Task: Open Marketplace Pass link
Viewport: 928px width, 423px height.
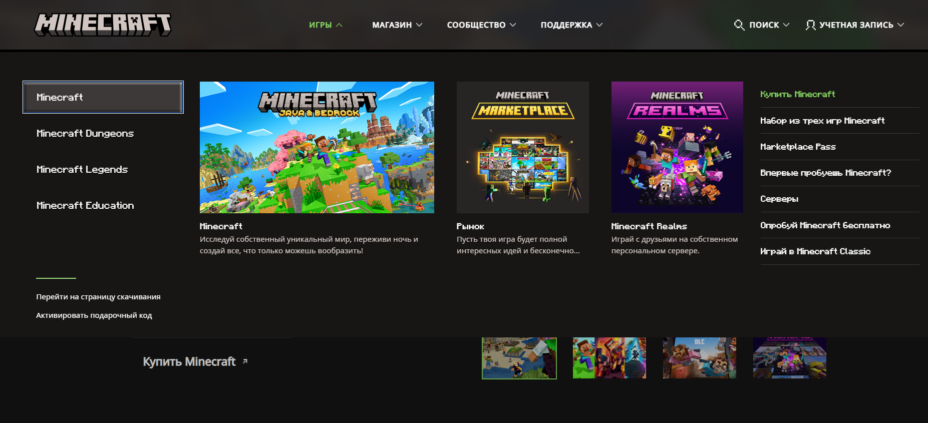Action: pos(798,147)
